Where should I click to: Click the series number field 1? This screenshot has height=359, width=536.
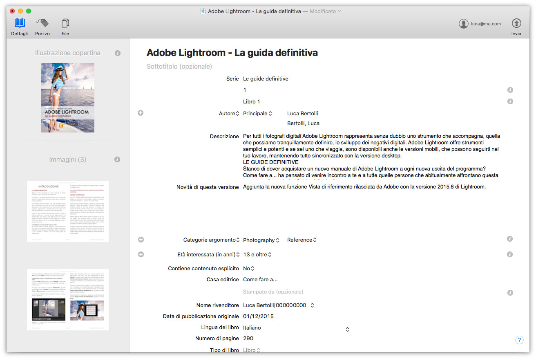245,90
